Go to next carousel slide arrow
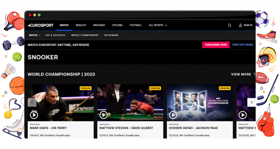Screen dimensions: 280x149 tap(252, 103)
